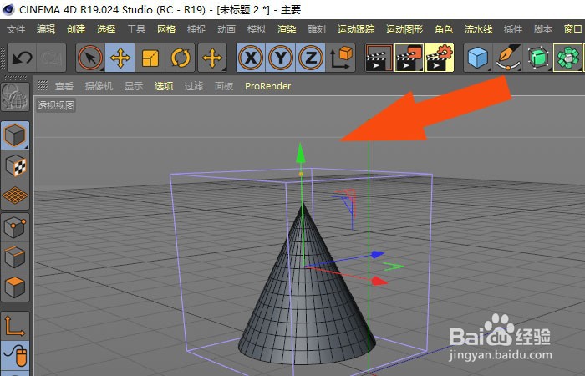
Task: Render the active view clapperboard icon
Action: point(379,58)
